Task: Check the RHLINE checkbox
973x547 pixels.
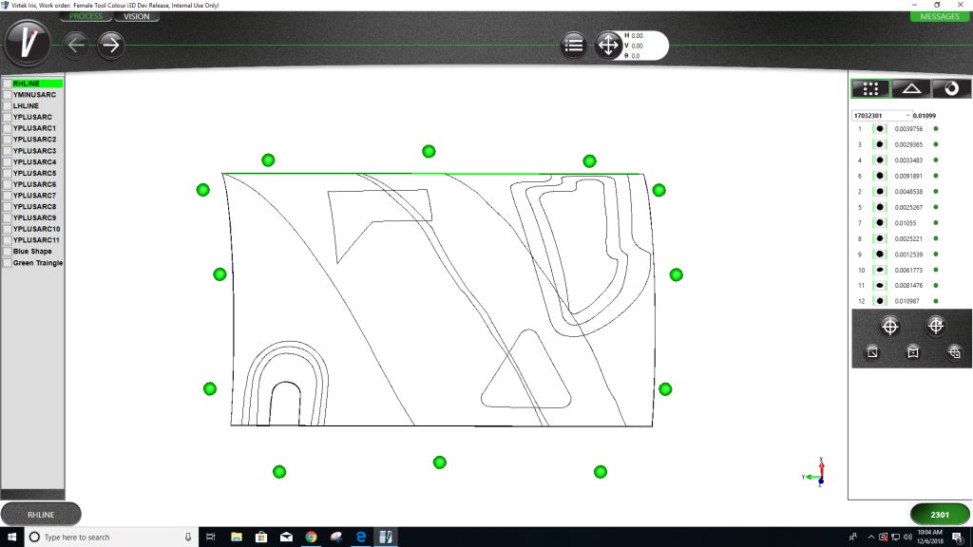Action: [8, 84]
